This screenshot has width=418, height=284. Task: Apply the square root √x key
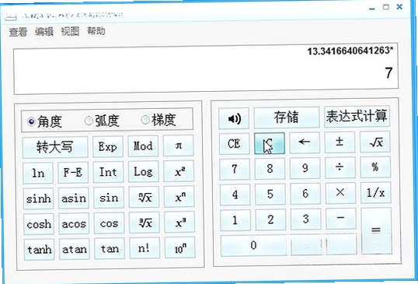click(x=375, y=142)
